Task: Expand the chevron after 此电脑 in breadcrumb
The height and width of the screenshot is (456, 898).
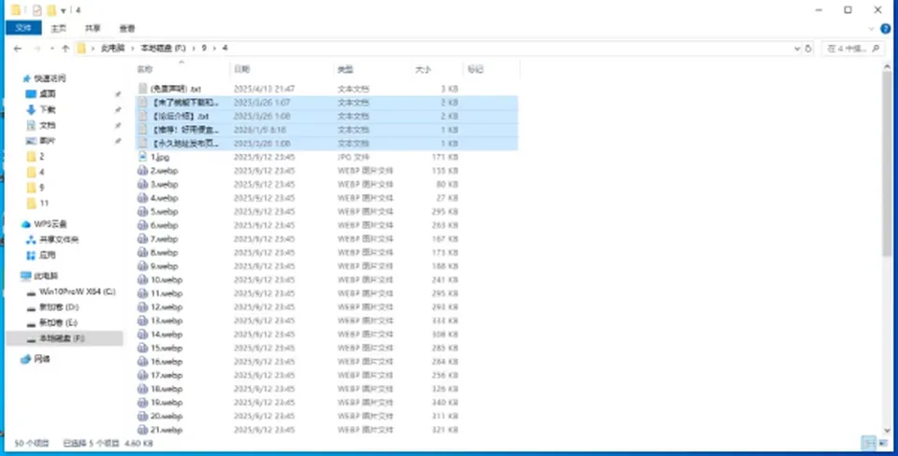Action: coord(133,49)
